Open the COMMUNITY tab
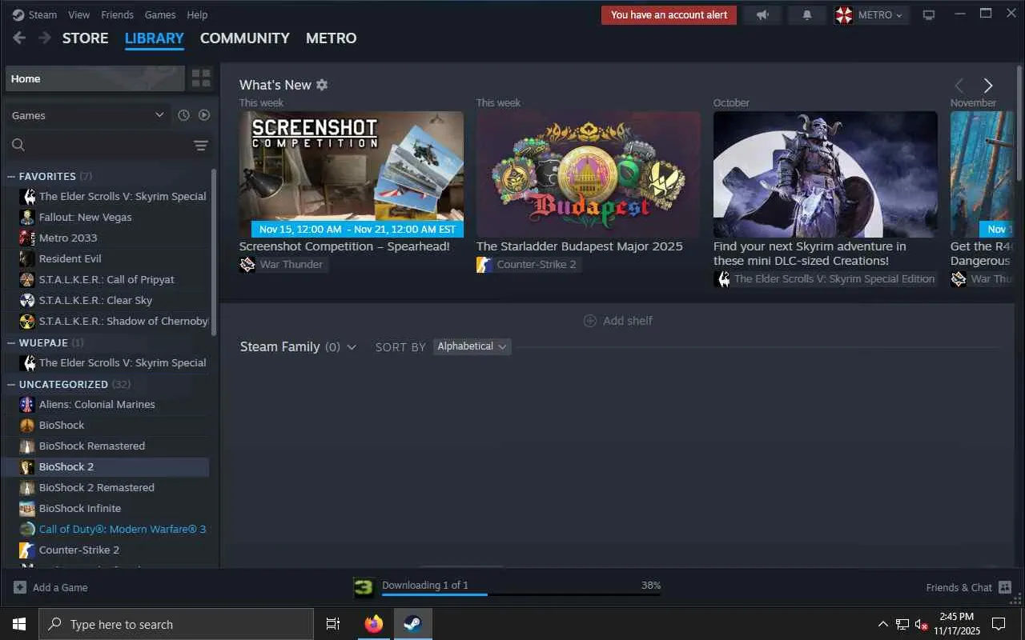The height and width of the screenshot is (640, 1025). point(245,38)
